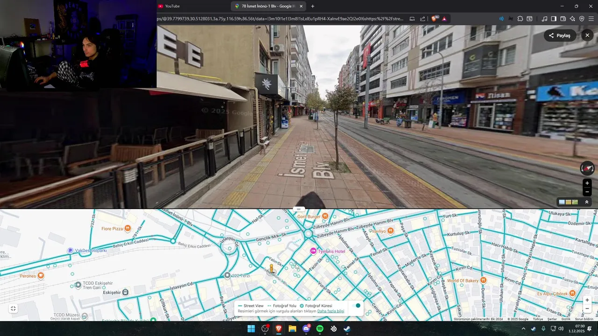Click the Eskişehir train station icon
This screenshot has width=598, height=336.
125,292
